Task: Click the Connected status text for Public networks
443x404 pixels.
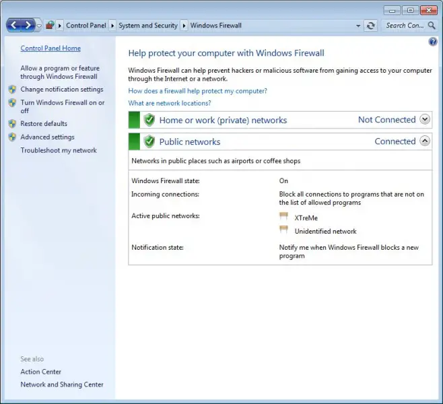Action: (x=395, y=141)
